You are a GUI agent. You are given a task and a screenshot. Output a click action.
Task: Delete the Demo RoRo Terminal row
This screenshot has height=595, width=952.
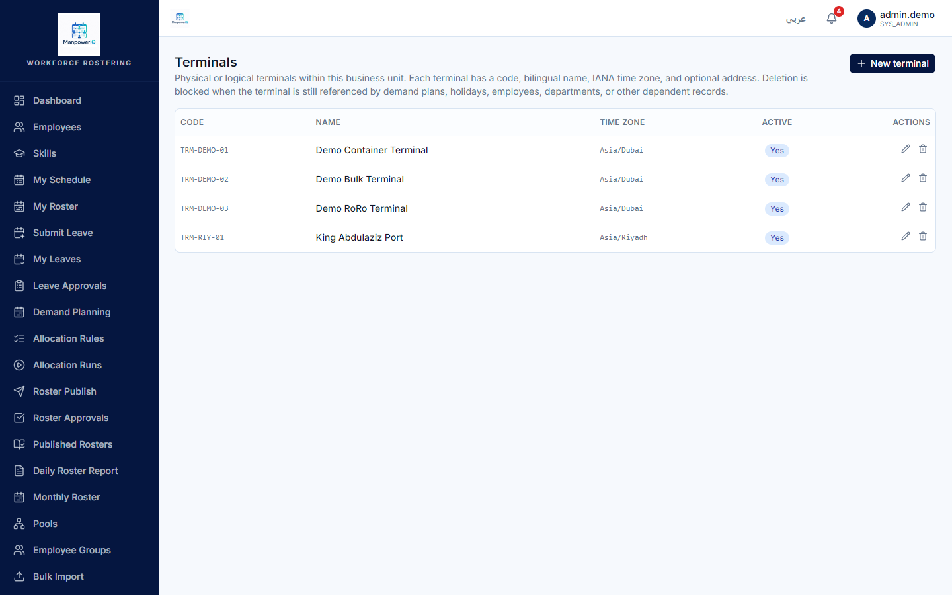[x=923, y=208]
